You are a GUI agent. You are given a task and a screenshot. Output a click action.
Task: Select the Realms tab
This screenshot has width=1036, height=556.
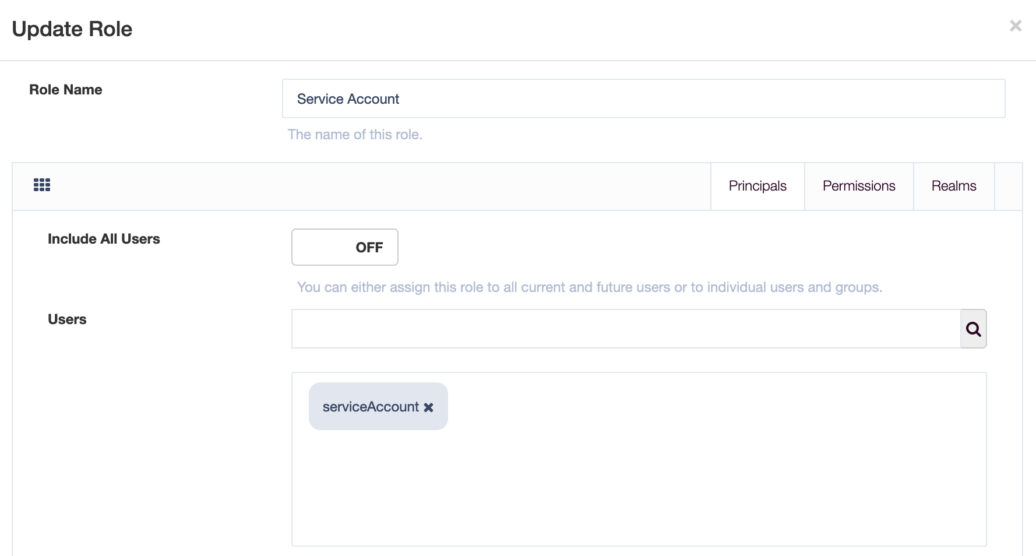[x=953, y=186]
